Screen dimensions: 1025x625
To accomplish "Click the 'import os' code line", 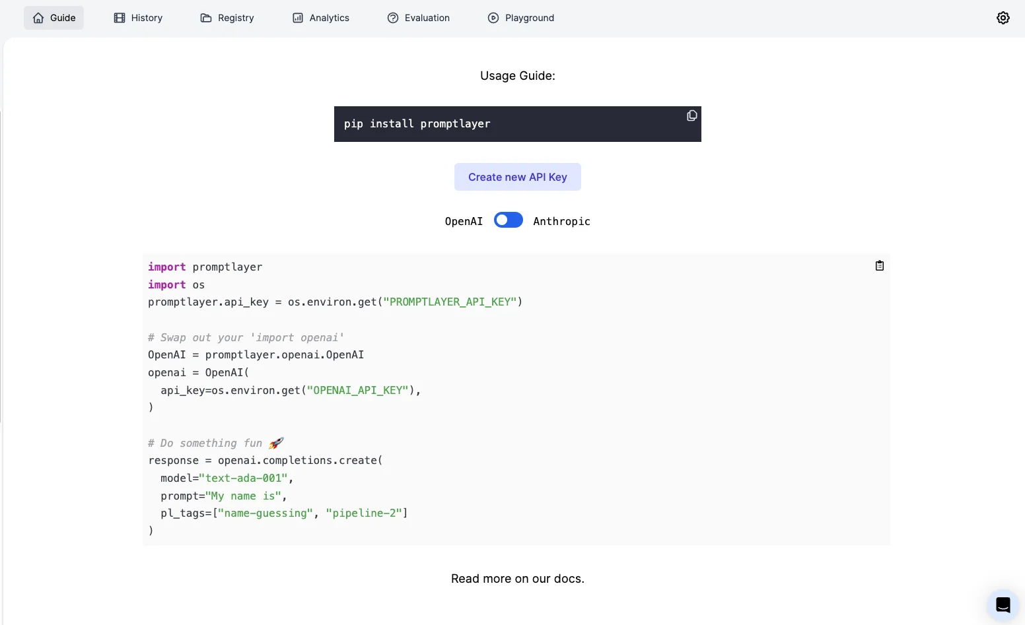I will [176, 285].
